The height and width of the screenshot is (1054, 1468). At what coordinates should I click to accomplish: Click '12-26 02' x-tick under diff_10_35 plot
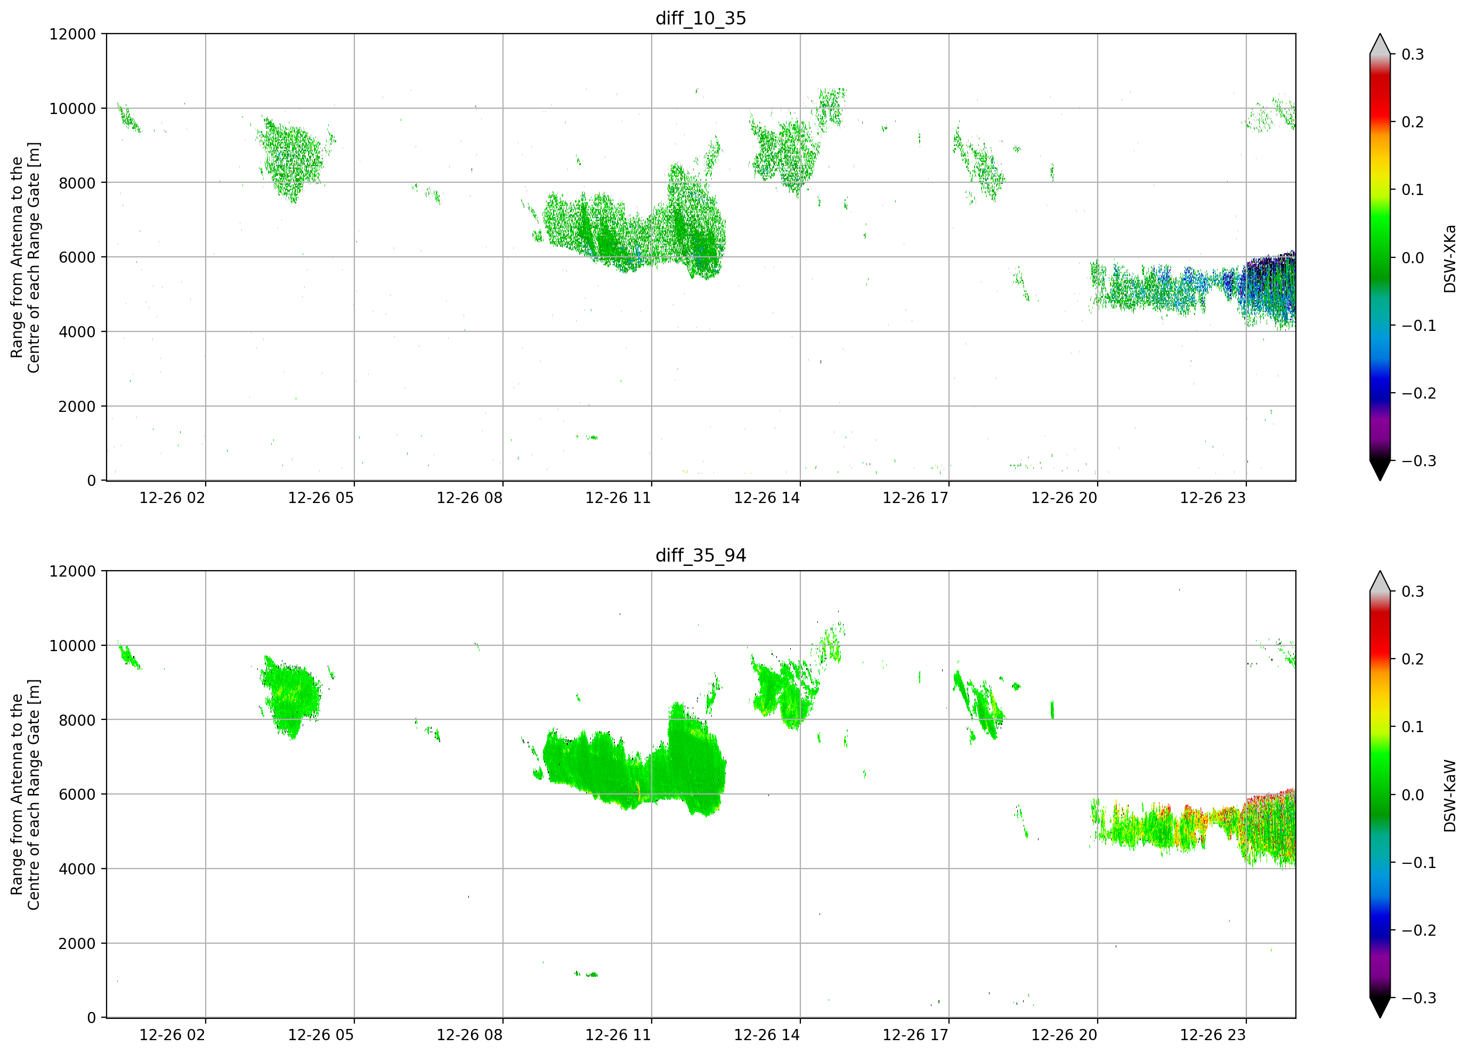172,498
